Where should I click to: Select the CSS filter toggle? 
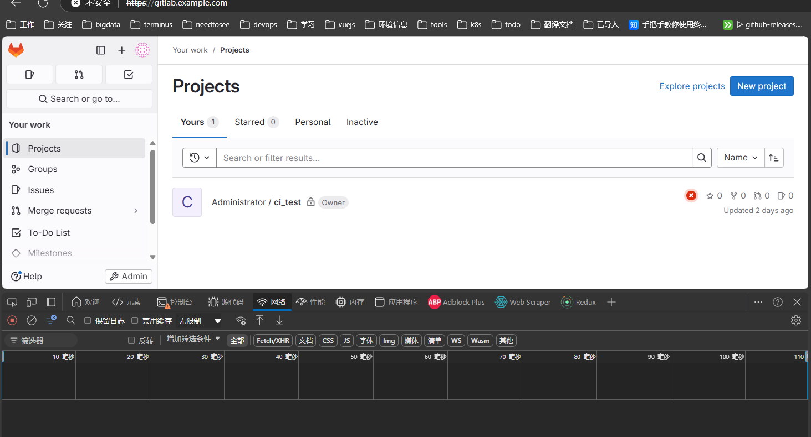[x=328, y=340]
